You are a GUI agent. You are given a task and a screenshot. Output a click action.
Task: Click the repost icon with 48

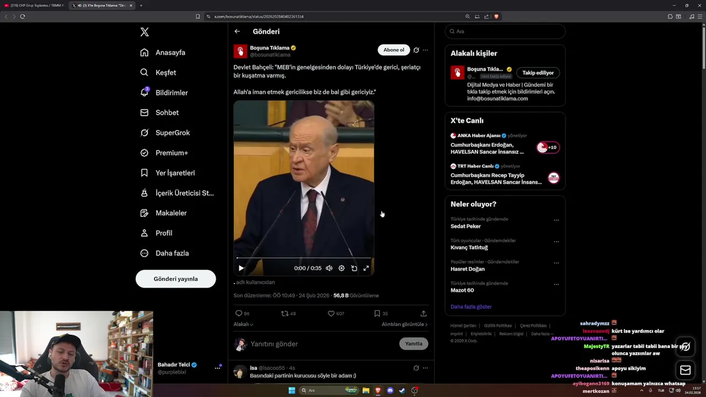point(285,313)
